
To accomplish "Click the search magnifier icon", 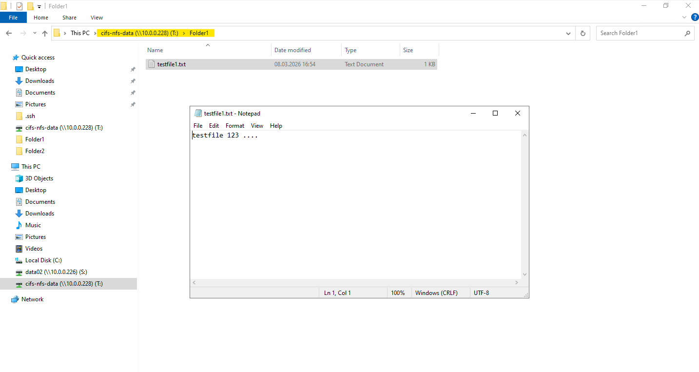I will [x=687, y=33].
